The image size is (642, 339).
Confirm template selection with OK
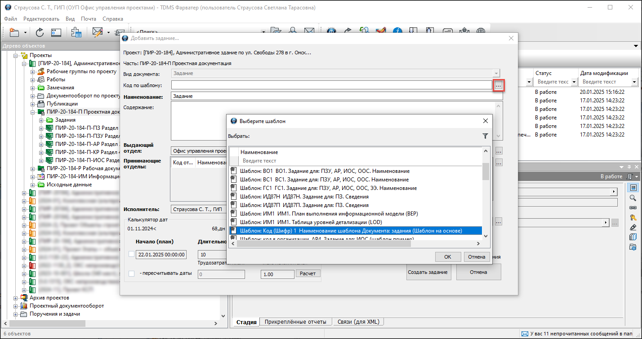coord(448,257)
